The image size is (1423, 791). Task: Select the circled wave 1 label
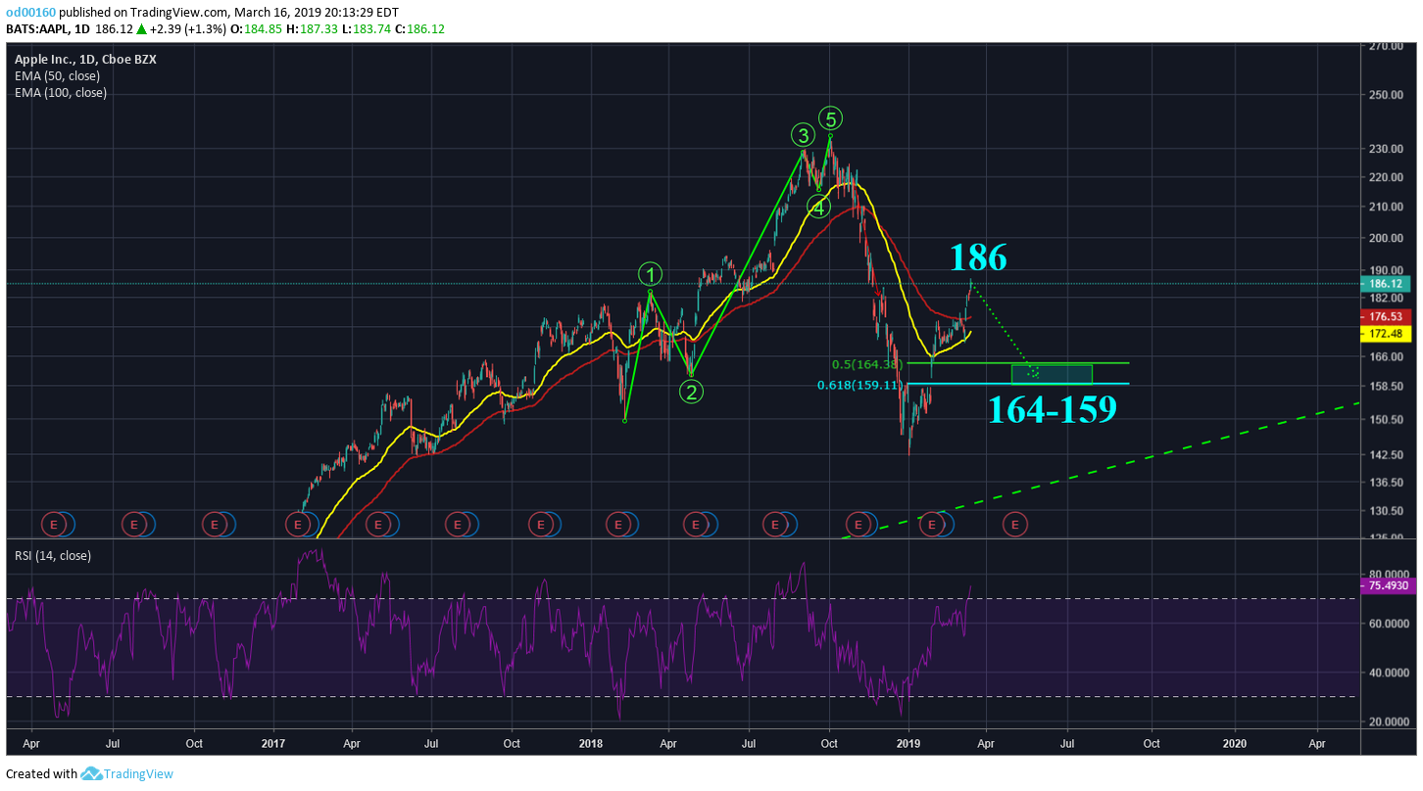(x=650, y=274)
